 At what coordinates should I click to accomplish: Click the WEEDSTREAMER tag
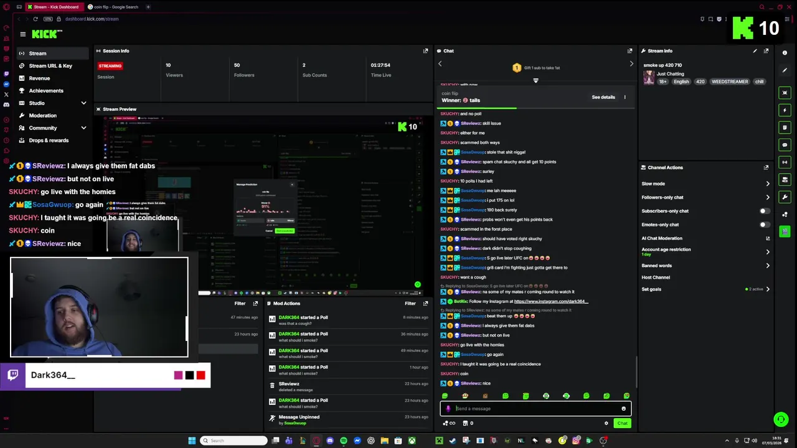[x=730, y=82]
